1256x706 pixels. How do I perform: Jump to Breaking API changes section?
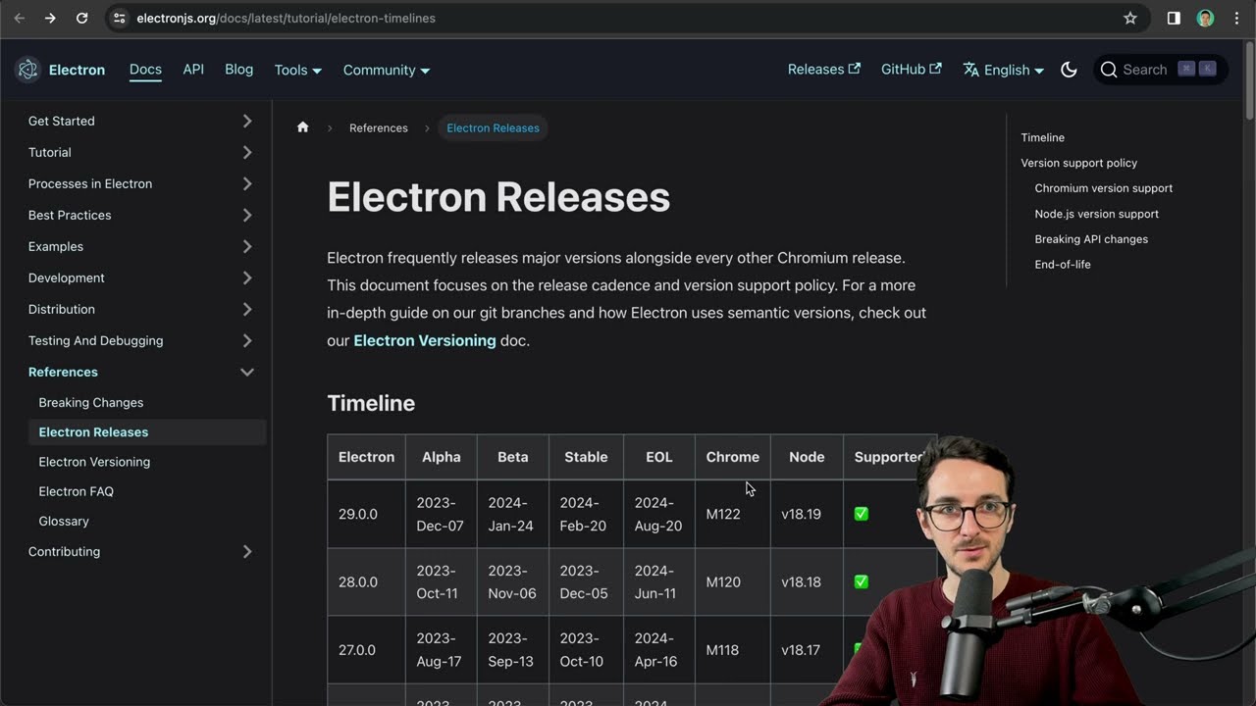pyautogui.click(x=1091, y=239)
